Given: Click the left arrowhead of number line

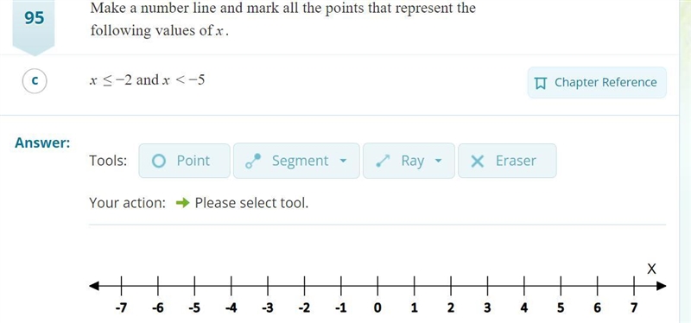Looking at the screenshot, I should click(x=94, y=287).
